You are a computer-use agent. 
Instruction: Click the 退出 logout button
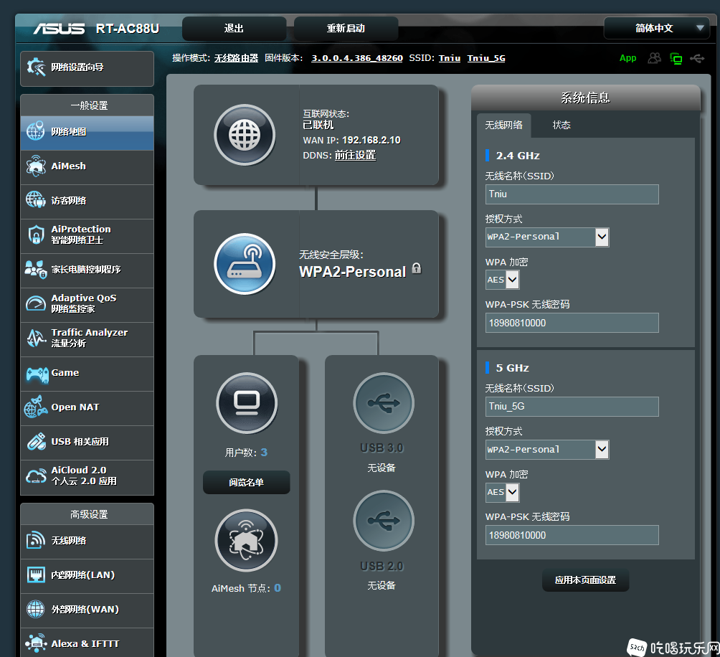[x=235, y=29]
